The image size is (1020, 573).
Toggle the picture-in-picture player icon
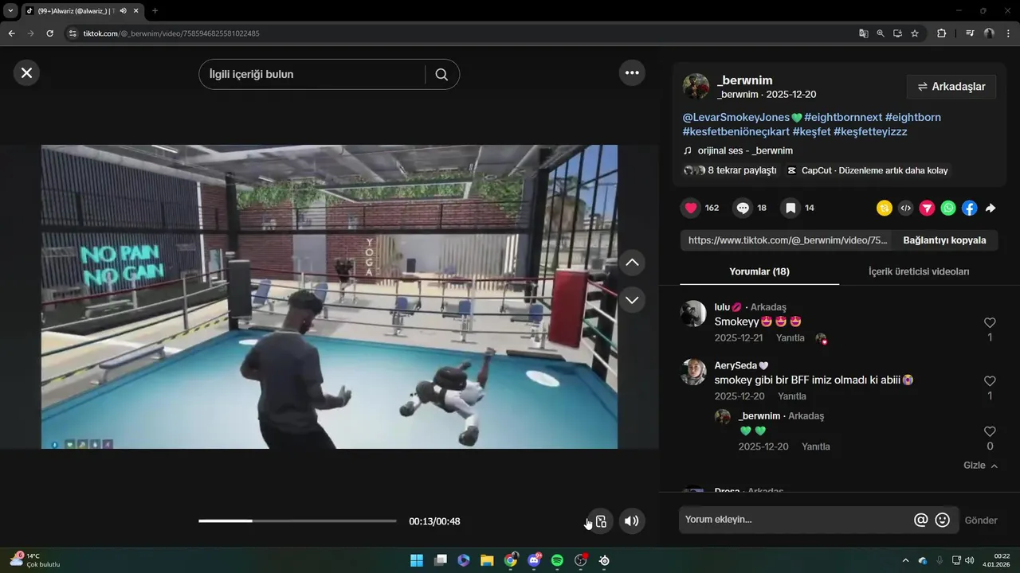point(601,521)
